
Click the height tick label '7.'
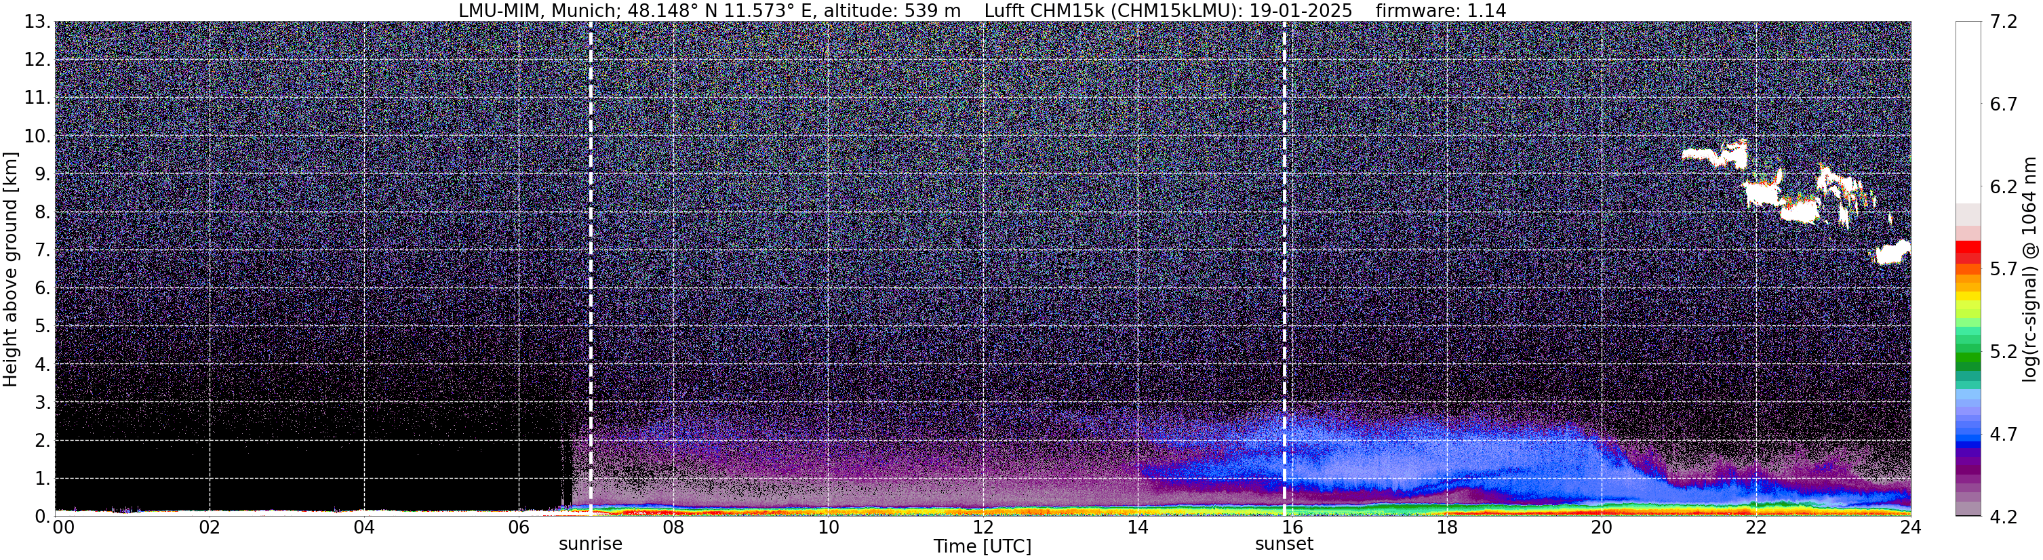[43, 251]
